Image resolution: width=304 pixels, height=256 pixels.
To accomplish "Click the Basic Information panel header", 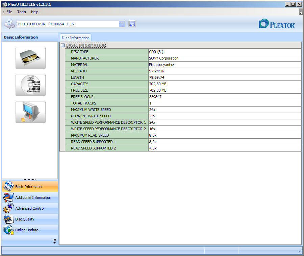I will tap(30, 37).
